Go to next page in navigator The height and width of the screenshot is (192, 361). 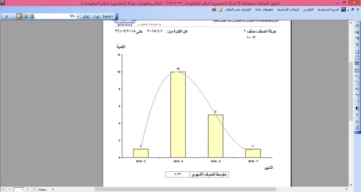tap(28, 189)
